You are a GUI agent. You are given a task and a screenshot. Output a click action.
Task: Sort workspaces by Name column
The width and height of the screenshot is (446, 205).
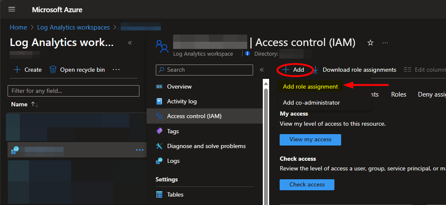click(19, 105)
